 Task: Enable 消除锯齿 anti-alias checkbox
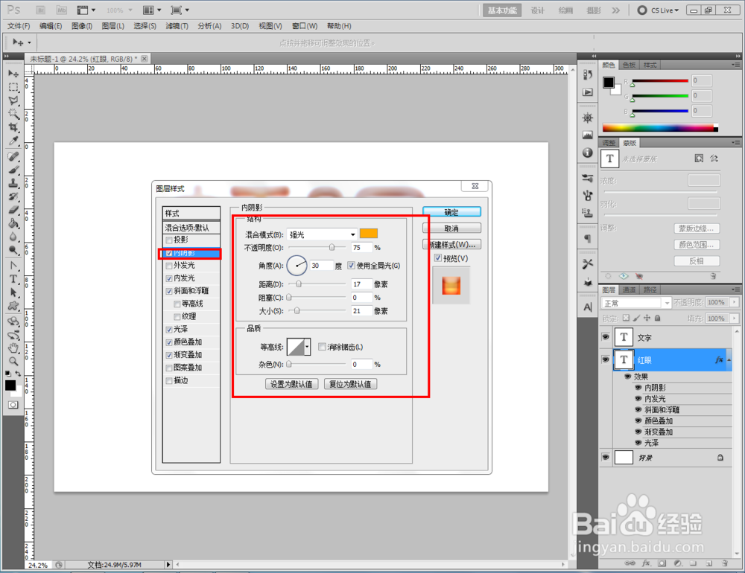[x=322, y=347]
